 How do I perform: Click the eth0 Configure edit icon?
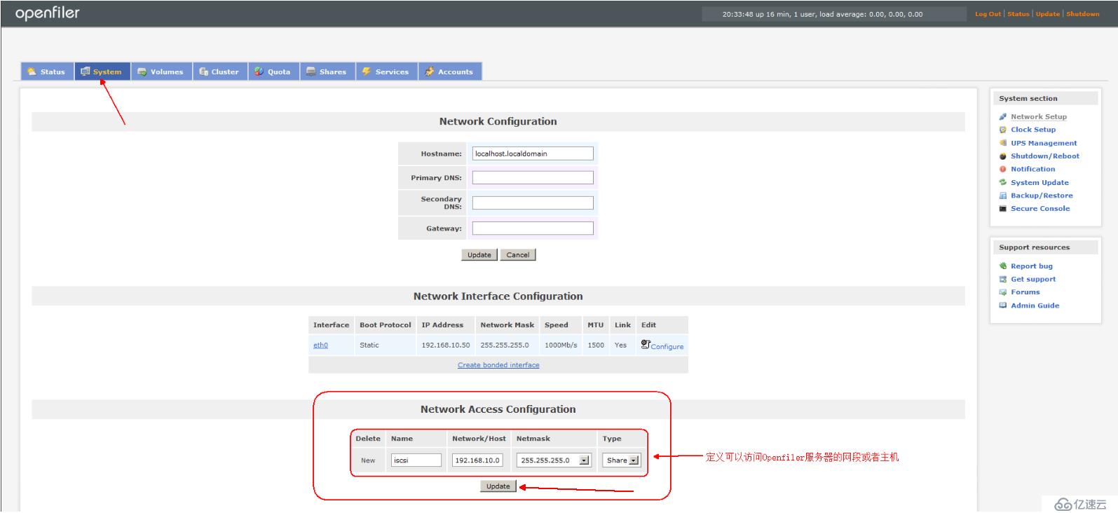646,344
